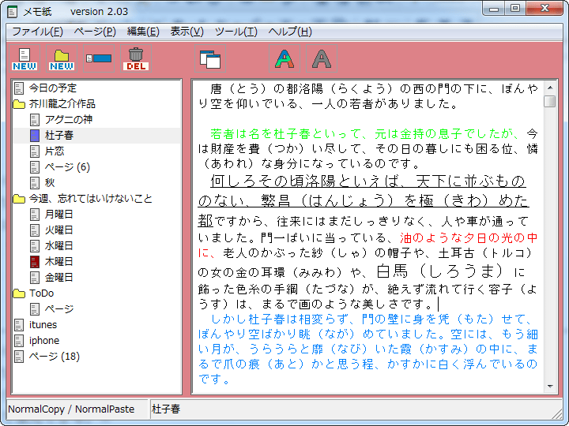Click the enlarged text 白馬（しろうま）
This screenshot has height=426, width=569.
click(x=440, y=271)
